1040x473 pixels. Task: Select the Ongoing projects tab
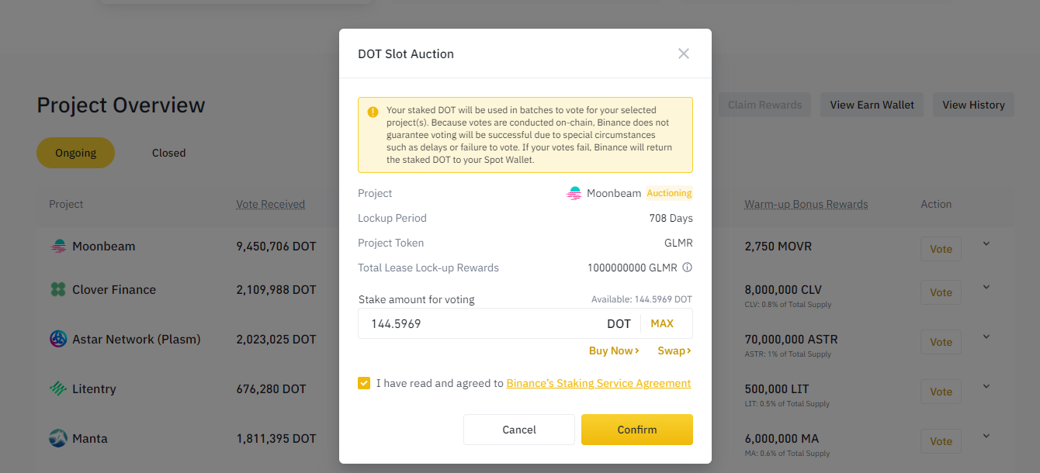[x=75, y=153]
